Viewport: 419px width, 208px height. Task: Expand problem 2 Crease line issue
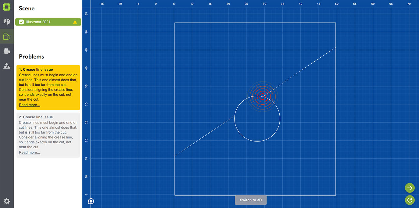pyautogui.click(x=36, y=117)
